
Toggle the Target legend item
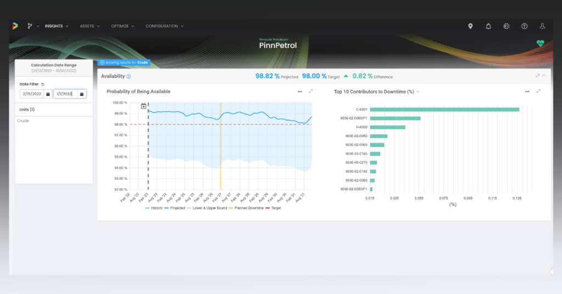pyautogui.click(x=273, y=208)
